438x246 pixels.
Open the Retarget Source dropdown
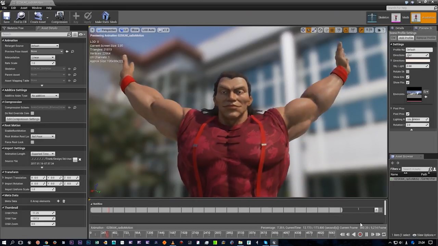44,46
